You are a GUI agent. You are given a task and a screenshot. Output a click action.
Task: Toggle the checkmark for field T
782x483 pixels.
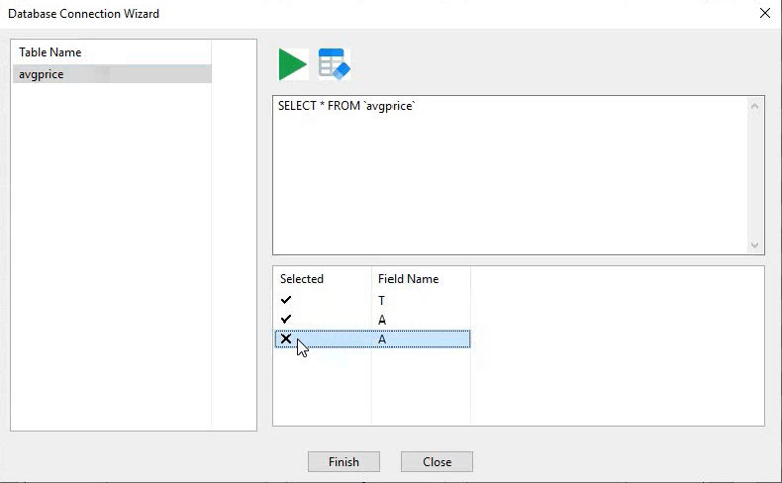point(286,300)
